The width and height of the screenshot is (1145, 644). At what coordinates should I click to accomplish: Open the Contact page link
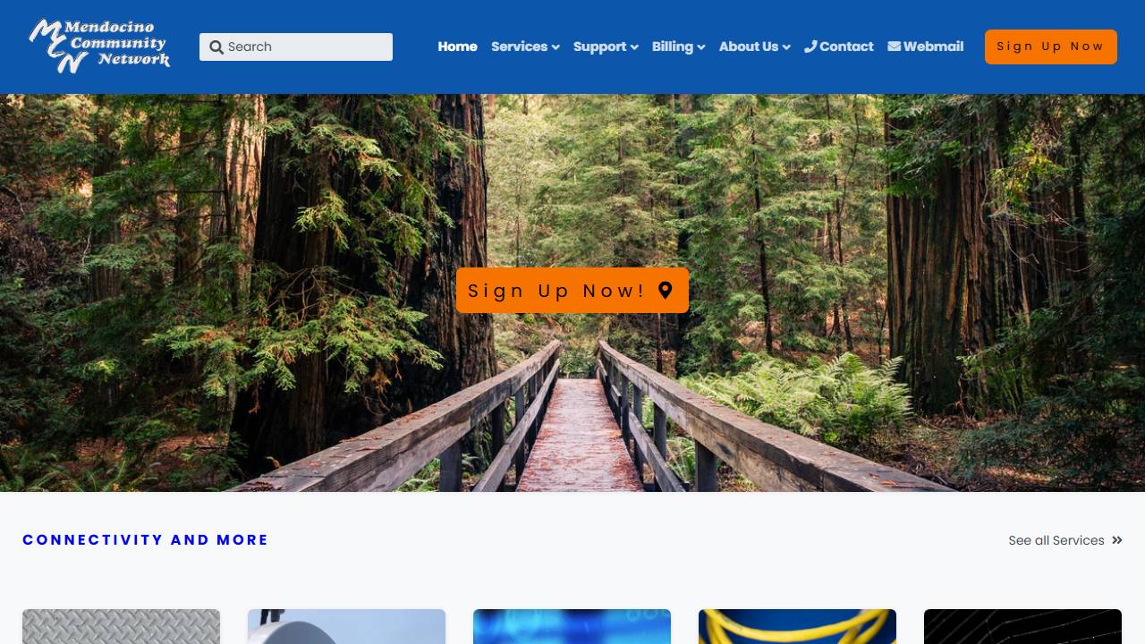[x=838, y=47]
